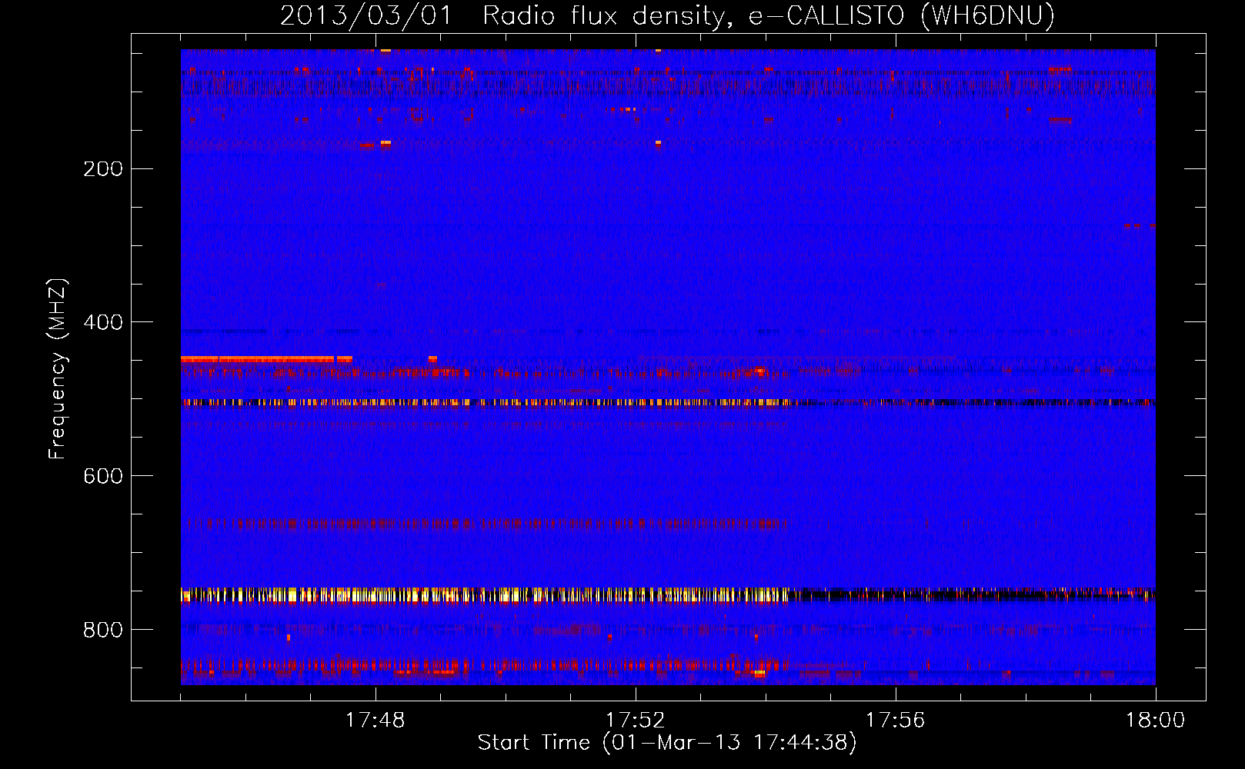Screen dimensions: 1245x769
Task: Click the date "2013/03/01" in the title
Action: 366,15
